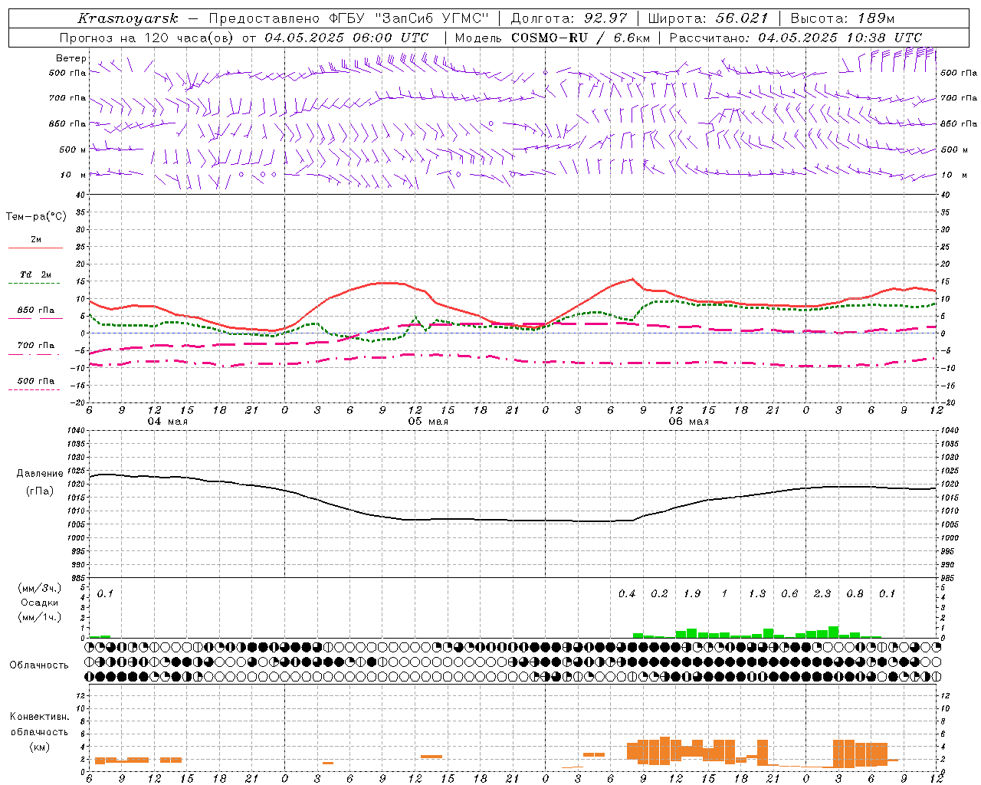Click the '04 мая' date label

(168, 422)
